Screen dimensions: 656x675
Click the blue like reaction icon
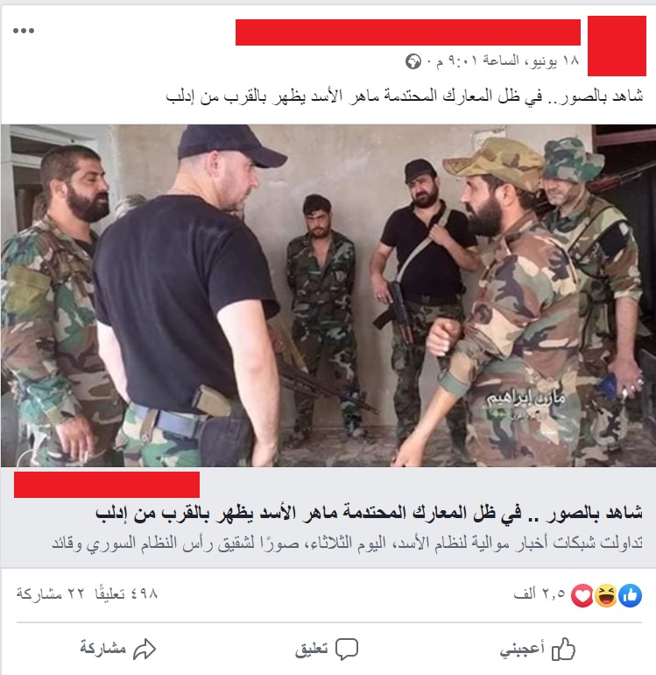(630, 596)
